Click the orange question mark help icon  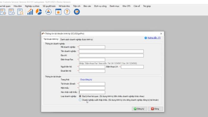[67, 12]
